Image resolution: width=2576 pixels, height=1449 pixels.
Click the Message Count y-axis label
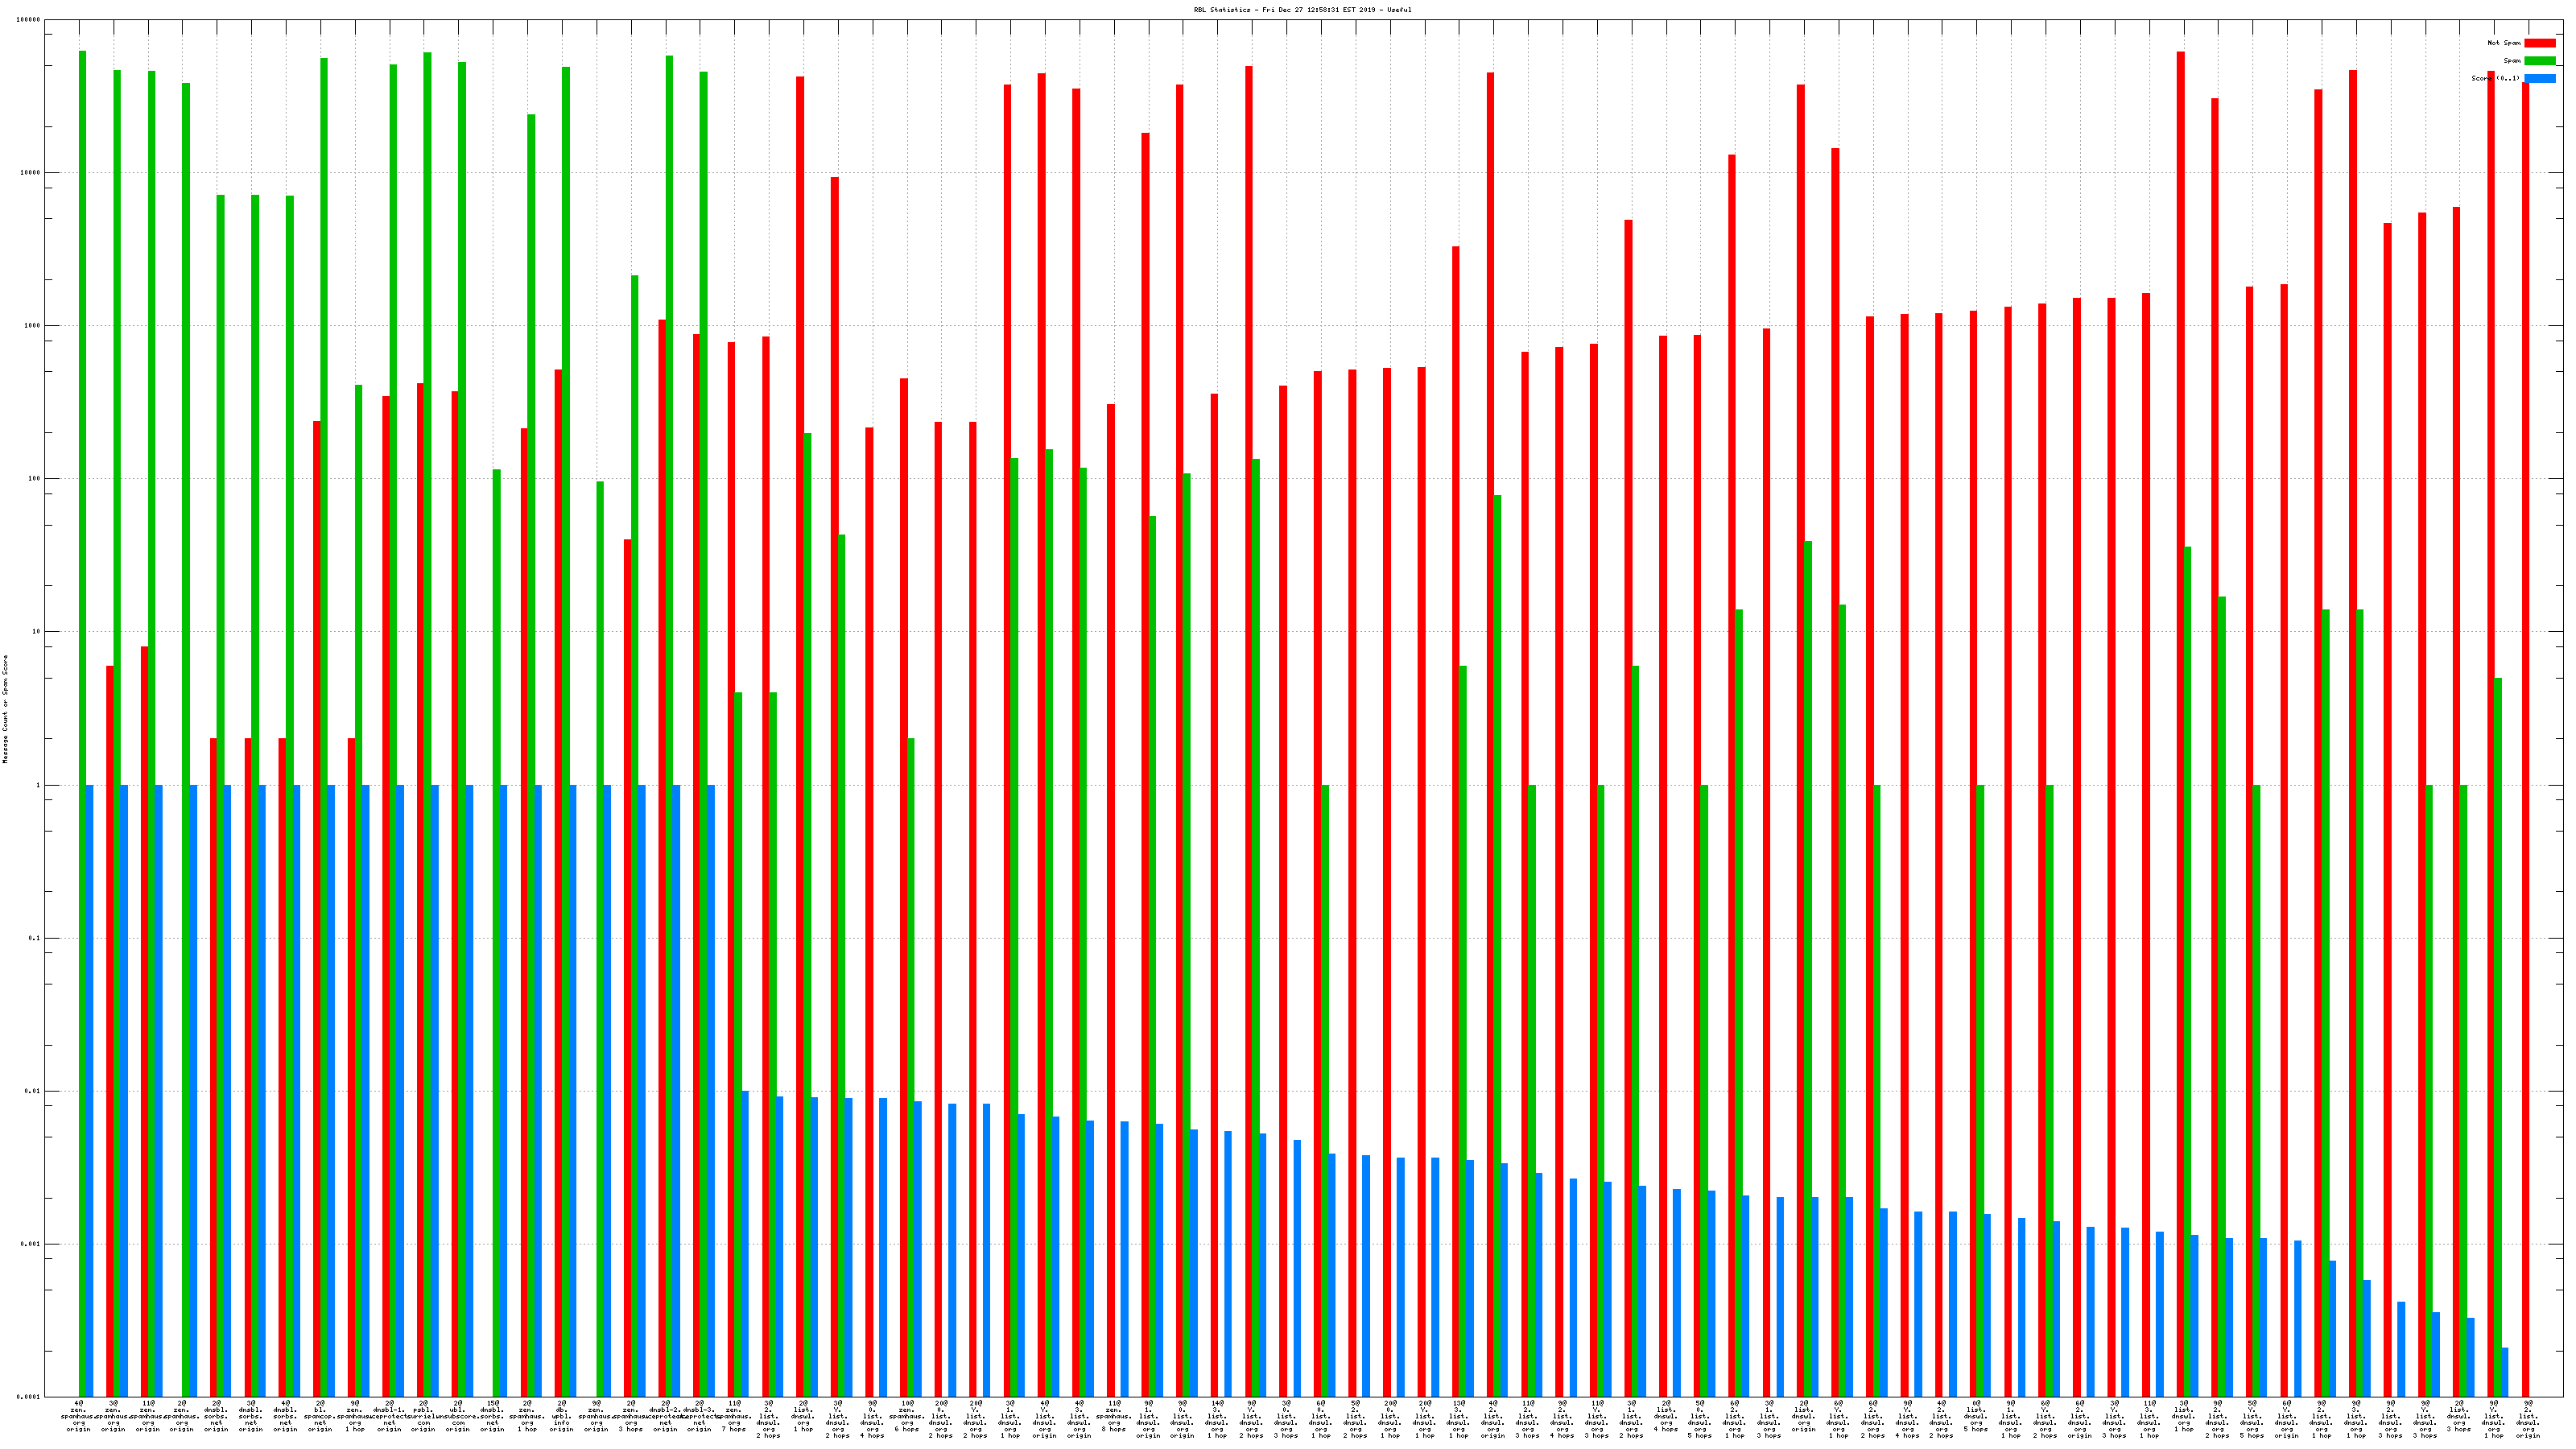5,709
